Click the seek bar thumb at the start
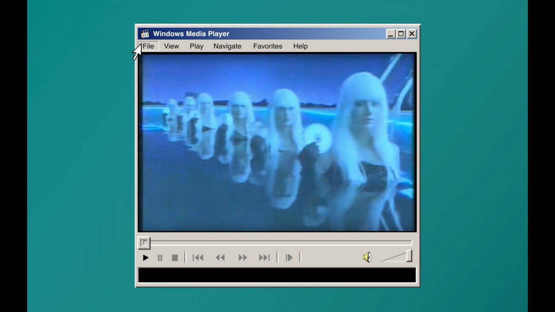 coord(144,243)
